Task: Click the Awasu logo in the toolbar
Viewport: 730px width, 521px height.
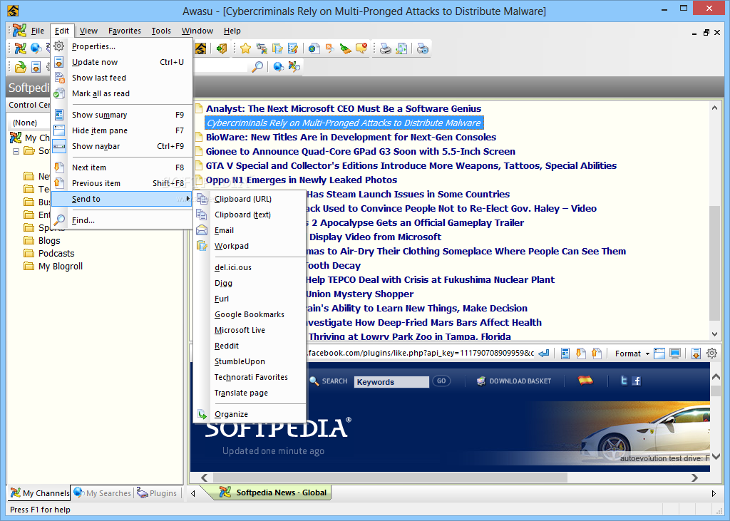Action: click(x=200, y=48)
